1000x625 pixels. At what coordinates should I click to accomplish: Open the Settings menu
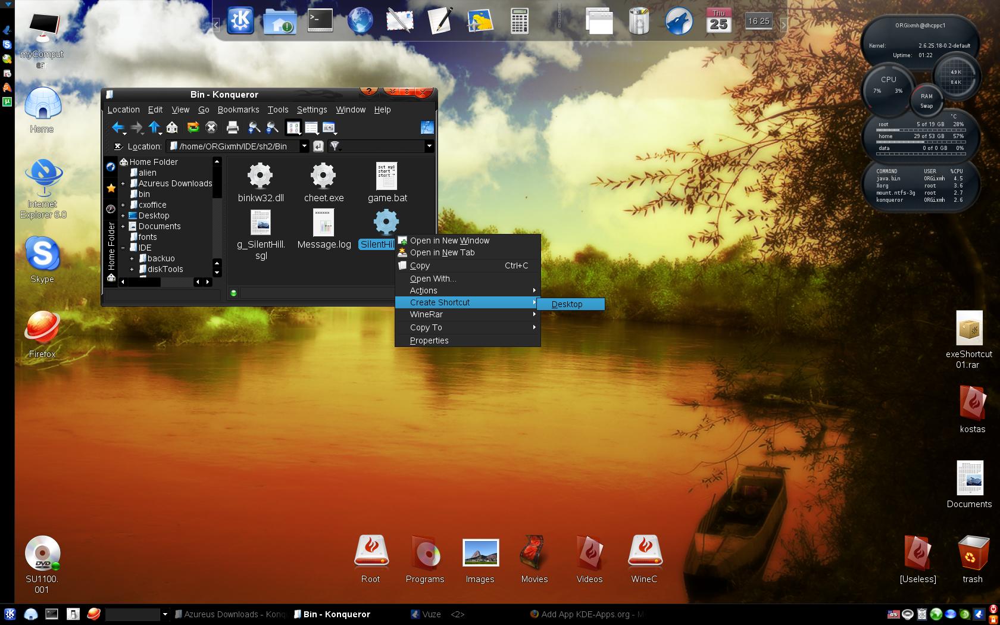tap(312, 110)
